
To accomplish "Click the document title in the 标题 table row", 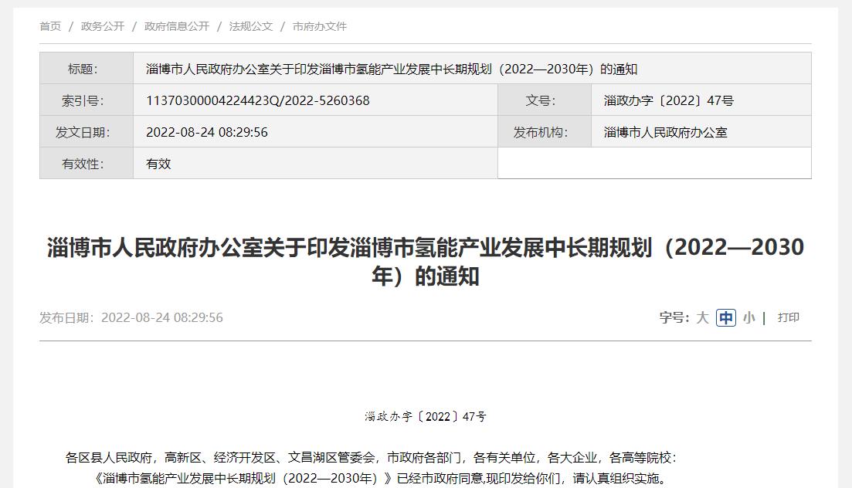I will [392, 69].
